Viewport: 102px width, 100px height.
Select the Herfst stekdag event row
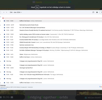click(x=52, y=34)
